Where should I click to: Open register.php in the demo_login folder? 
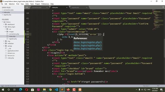point(13,39)
